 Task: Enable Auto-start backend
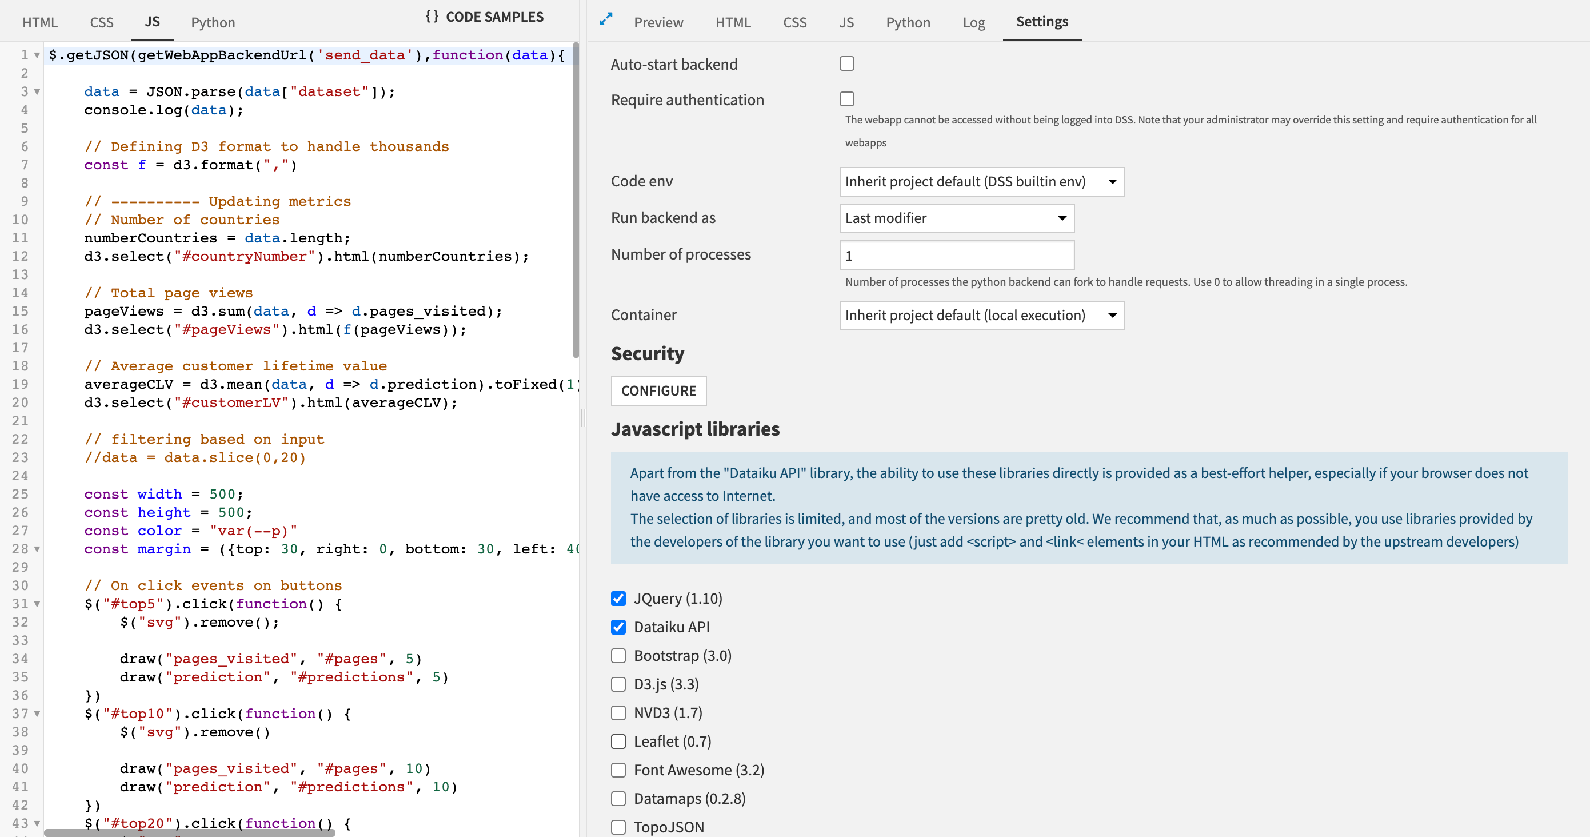[x=846, y=63]
